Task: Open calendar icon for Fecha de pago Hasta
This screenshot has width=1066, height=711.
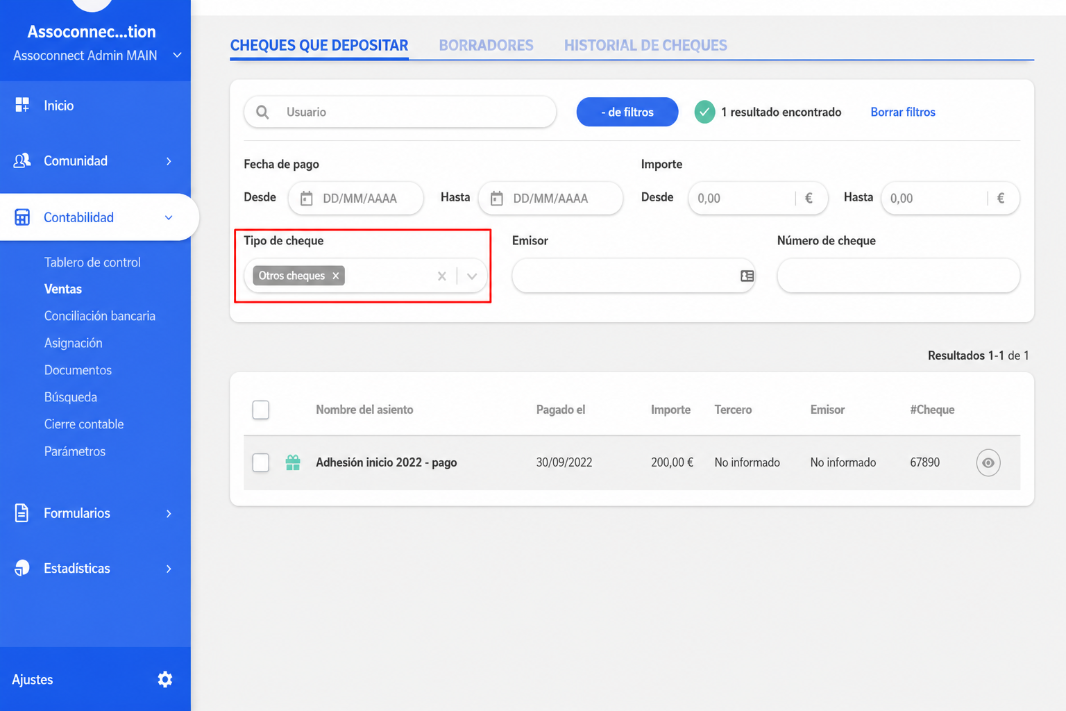Action: [497, 199]
